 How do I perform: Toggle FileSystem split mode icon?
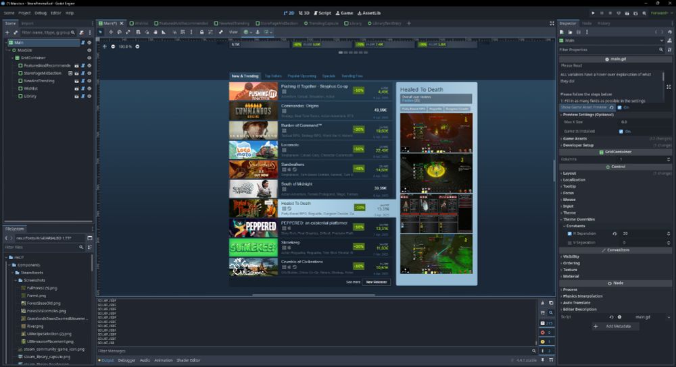pyautogui.click(x=90, y=238)
